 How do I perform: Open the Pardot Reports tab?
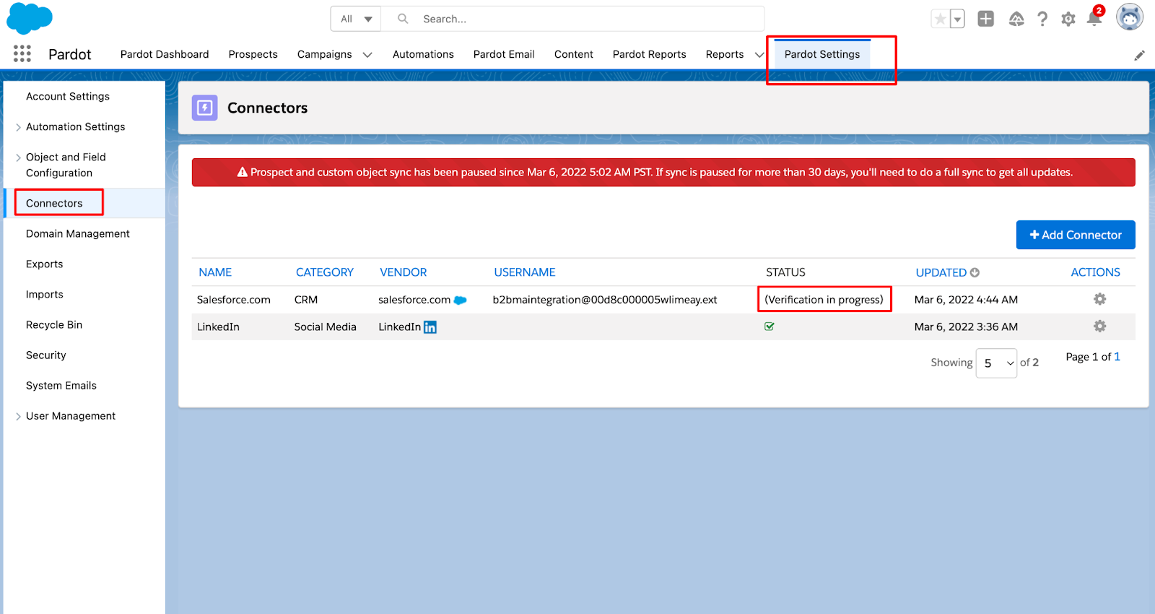tap(650, 54)
